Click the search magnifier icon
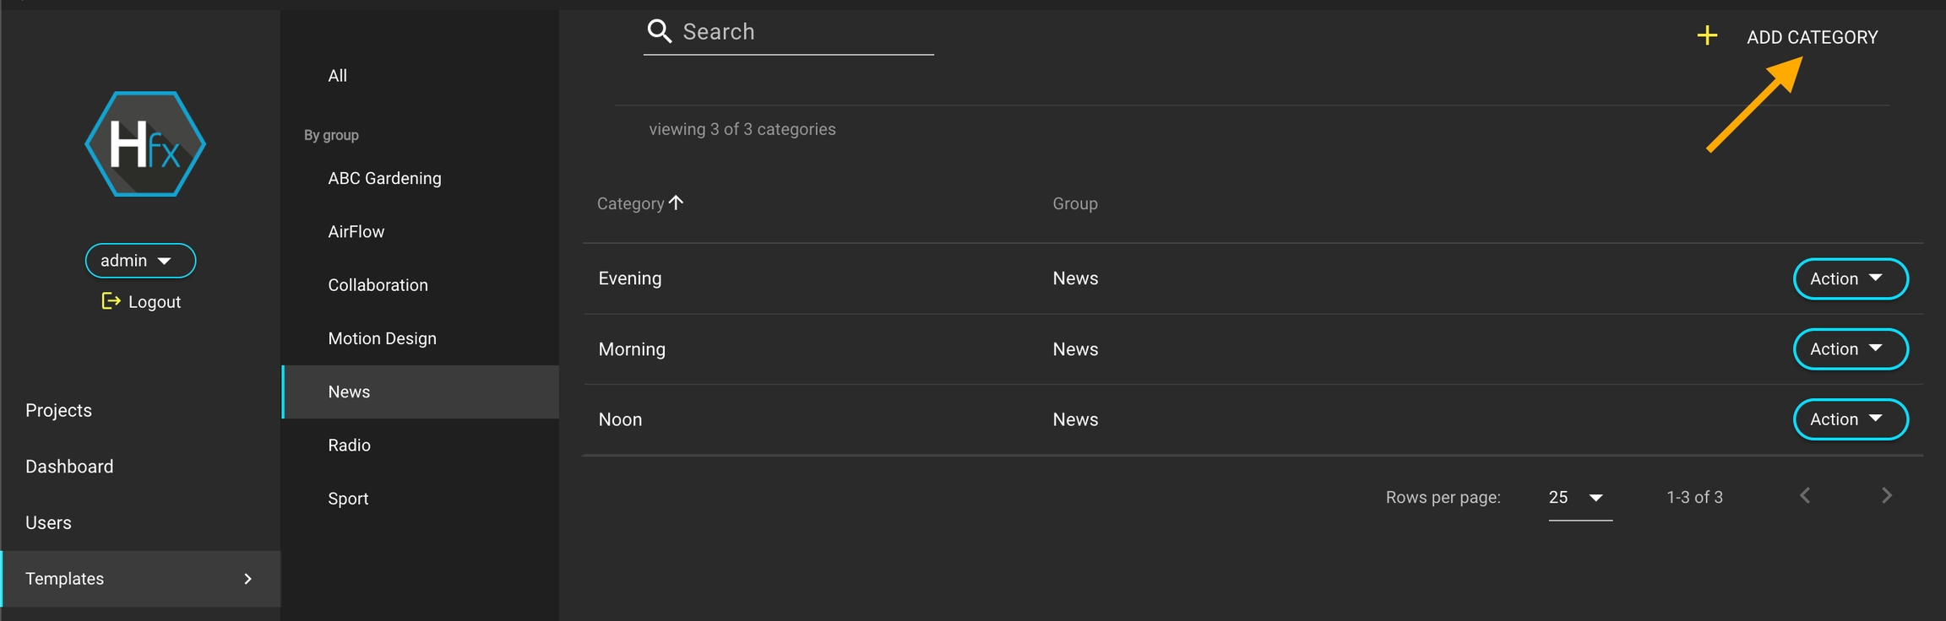Screen dimensions: 1946x621 tap(659, 32)
